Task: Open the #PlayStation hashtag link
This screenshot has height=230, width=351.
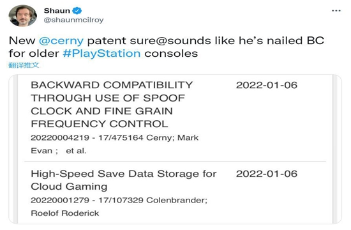Action: click(x=101, y=54)
